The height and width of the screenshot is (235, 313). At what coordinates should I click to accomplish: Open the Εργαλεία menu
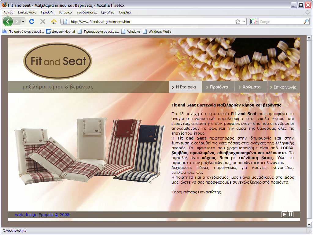(108, 12)
